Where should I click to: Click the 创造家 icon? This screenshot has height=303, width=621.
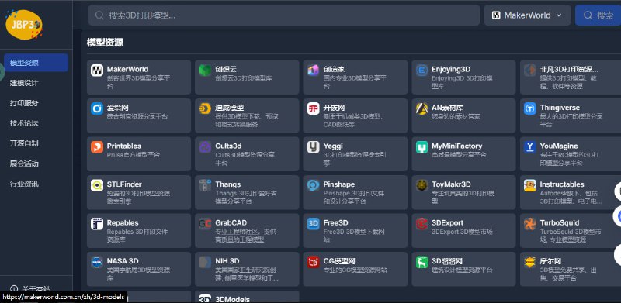tap(314, 71)
